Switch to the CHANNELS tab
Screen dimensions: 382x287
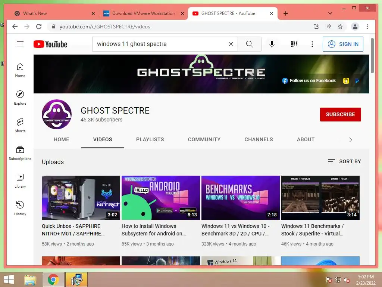(x=259, y=140)
